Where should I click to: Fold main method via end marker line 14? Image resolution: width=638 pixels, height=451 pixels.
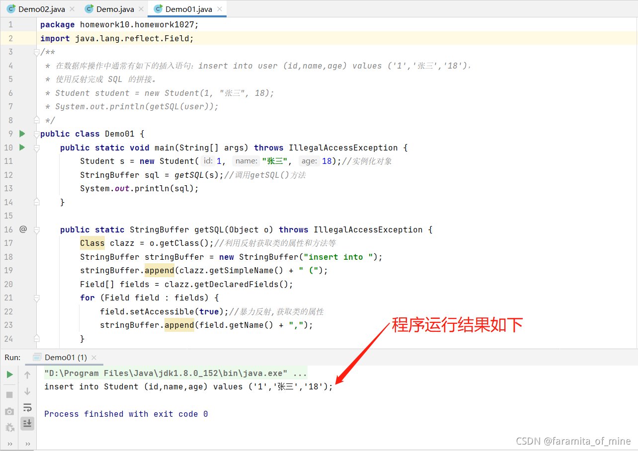36,202
